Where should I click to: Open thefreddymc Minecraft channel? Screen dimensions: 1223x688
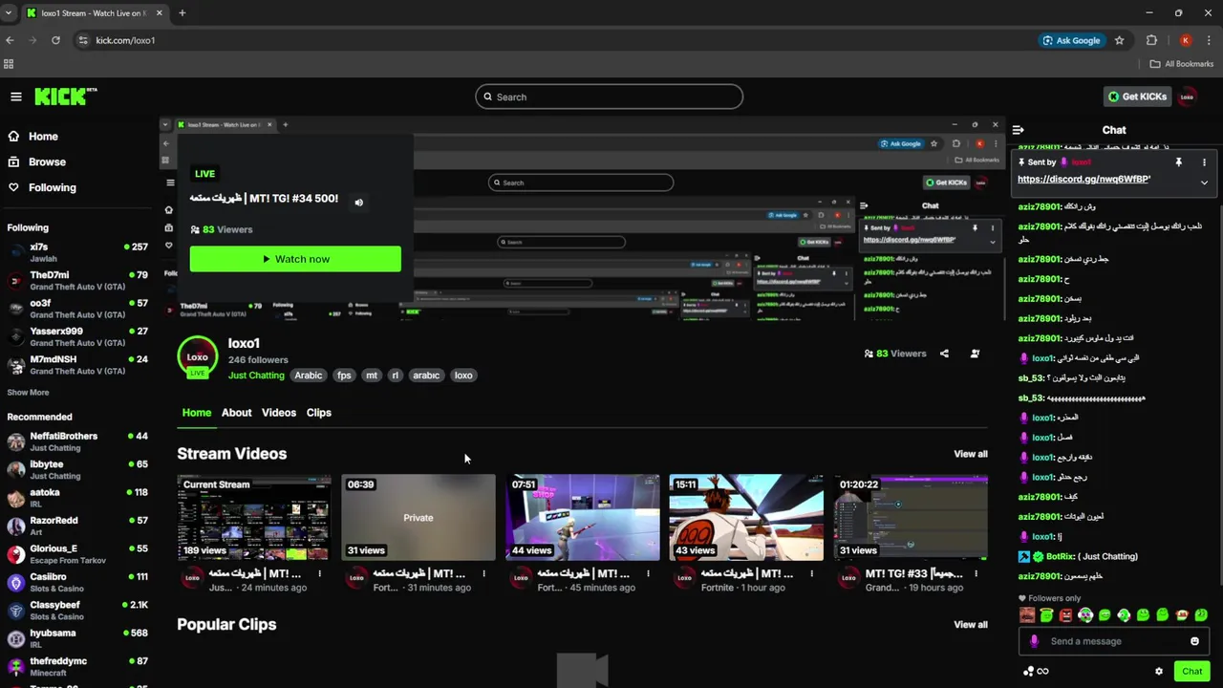click(x=77, y=667)
